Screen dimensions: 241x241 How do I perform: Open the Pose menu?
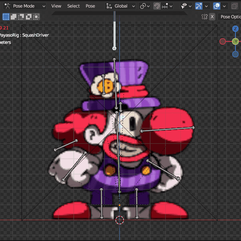(90, 6)
